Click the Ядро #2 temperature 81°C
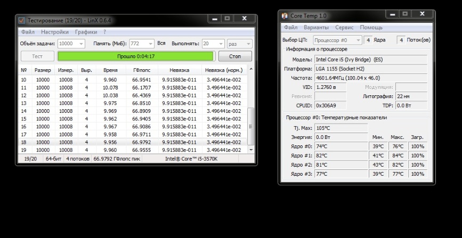 pos(341,165)
